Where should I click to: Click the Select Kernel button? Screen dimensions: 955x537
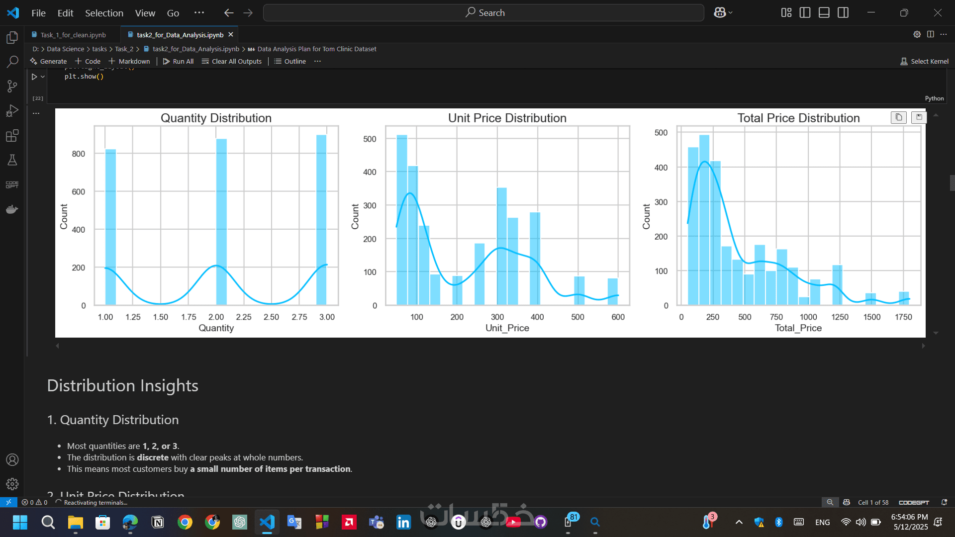click(x=924, y=61)
